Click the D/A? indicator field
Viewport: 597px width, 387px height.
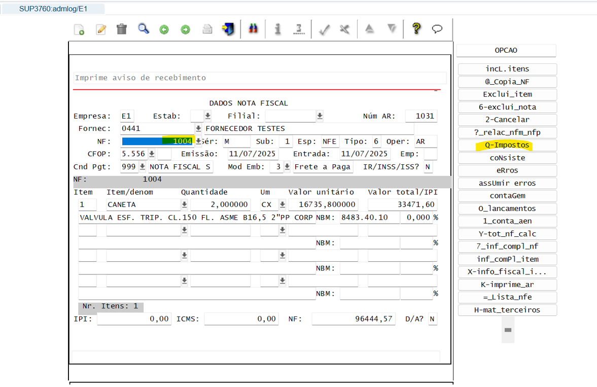coord(433,319)
